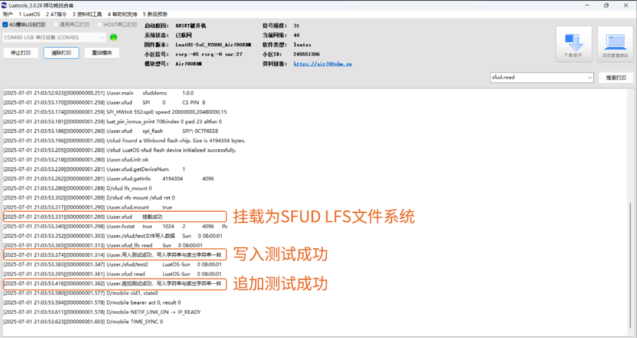Open the 3 资料和工具 menu
The height and width of the screenshot is (338, 637).
pyautogui.click(x=87, y=14)
